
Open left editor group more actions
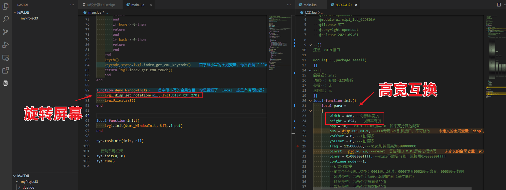pos(289,5)
